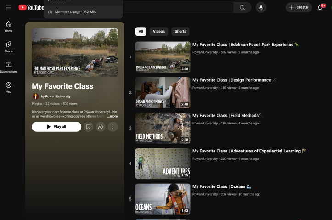Start voice search with the microphone
Viewport: 332px width, 220px height.
261,7
